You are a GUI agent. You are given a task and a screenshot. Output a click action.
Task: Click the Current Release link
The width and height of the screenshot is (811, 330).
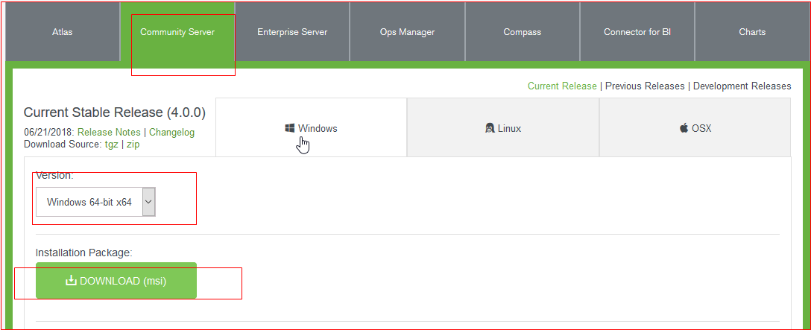pyautogui.click(x=562, y=86)
